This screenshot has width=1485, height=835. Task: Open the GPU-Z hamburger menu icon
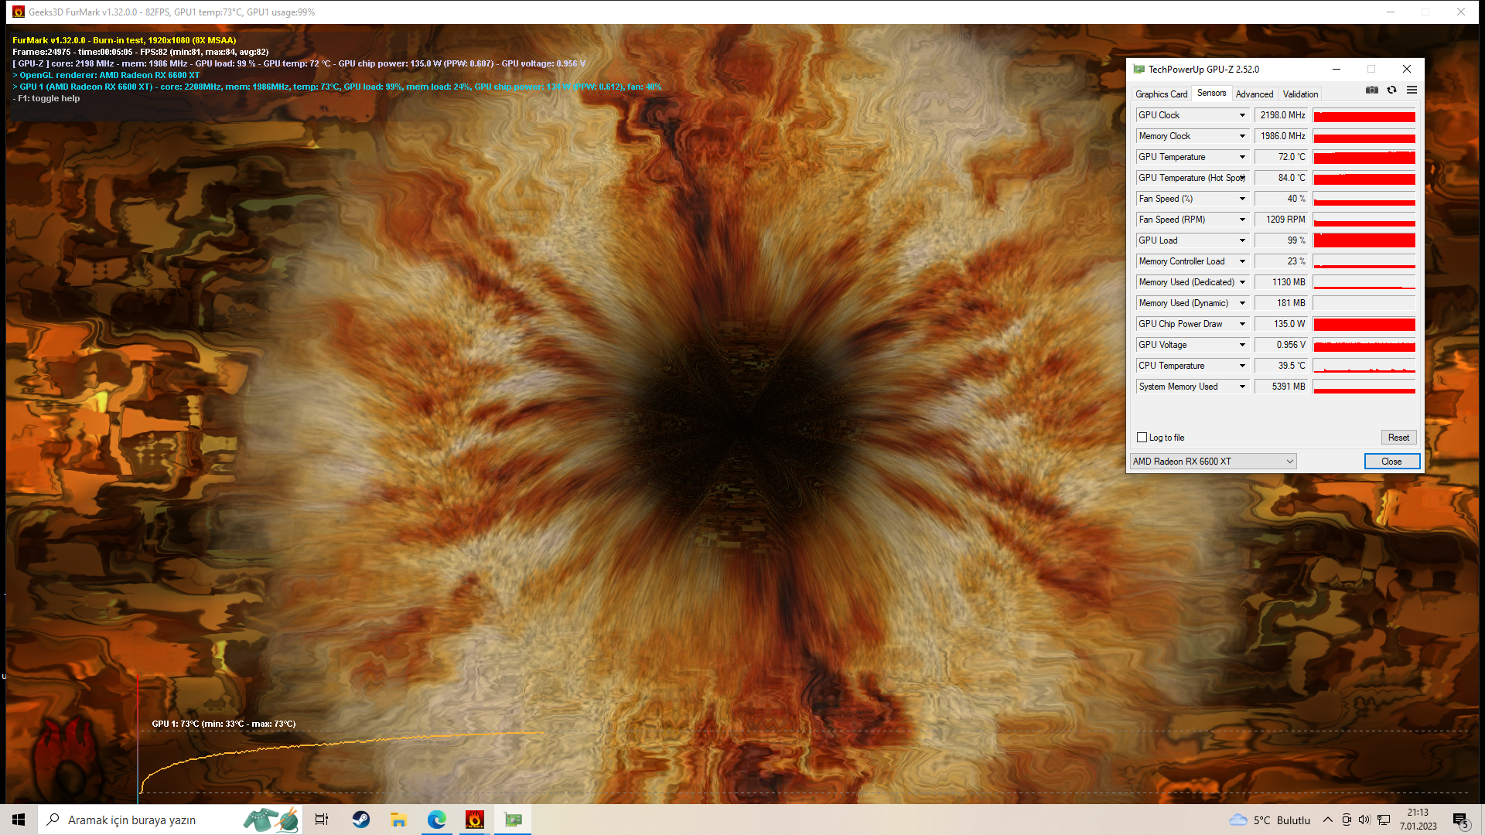(1412, 90)
